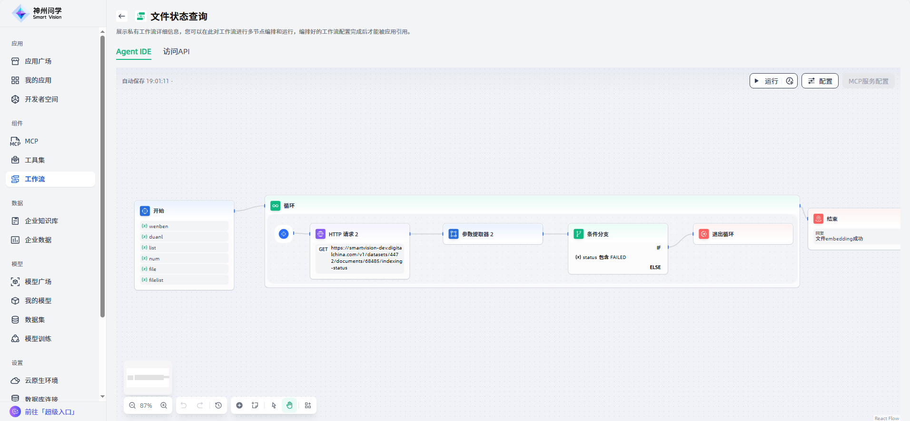
Task: Click the organize layout grid icon
Action: point(308,405)
